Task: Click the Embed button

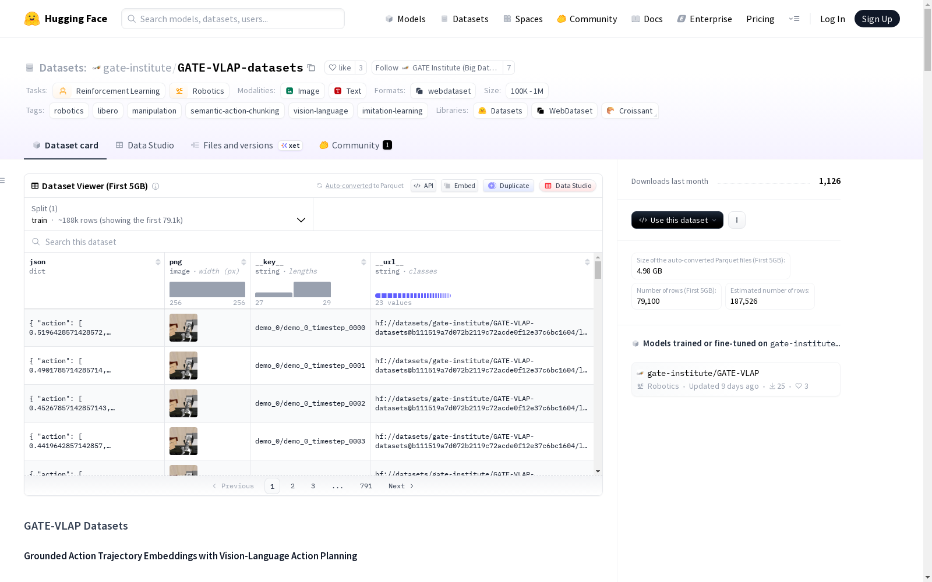Action: [460, 186]
